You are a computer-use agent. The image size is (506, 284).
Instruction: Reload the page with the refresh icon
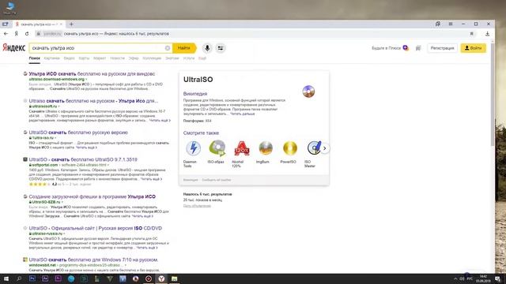pyautogui.click(x=27, y=33)
